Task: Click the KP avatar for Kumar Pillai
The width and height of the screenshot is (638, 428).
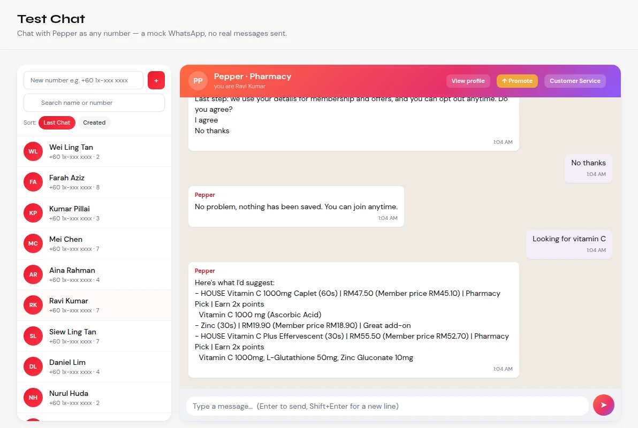Action: [33, 213]
